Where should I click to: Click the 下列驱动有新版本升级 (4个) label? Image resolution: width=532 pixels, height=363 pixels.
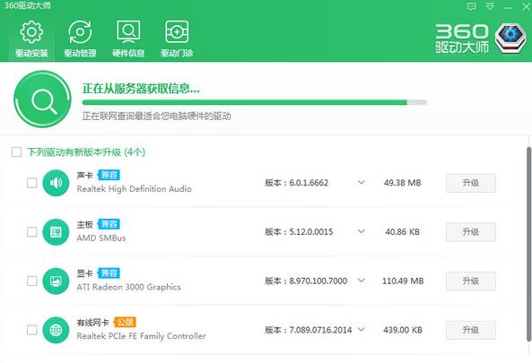86,152
